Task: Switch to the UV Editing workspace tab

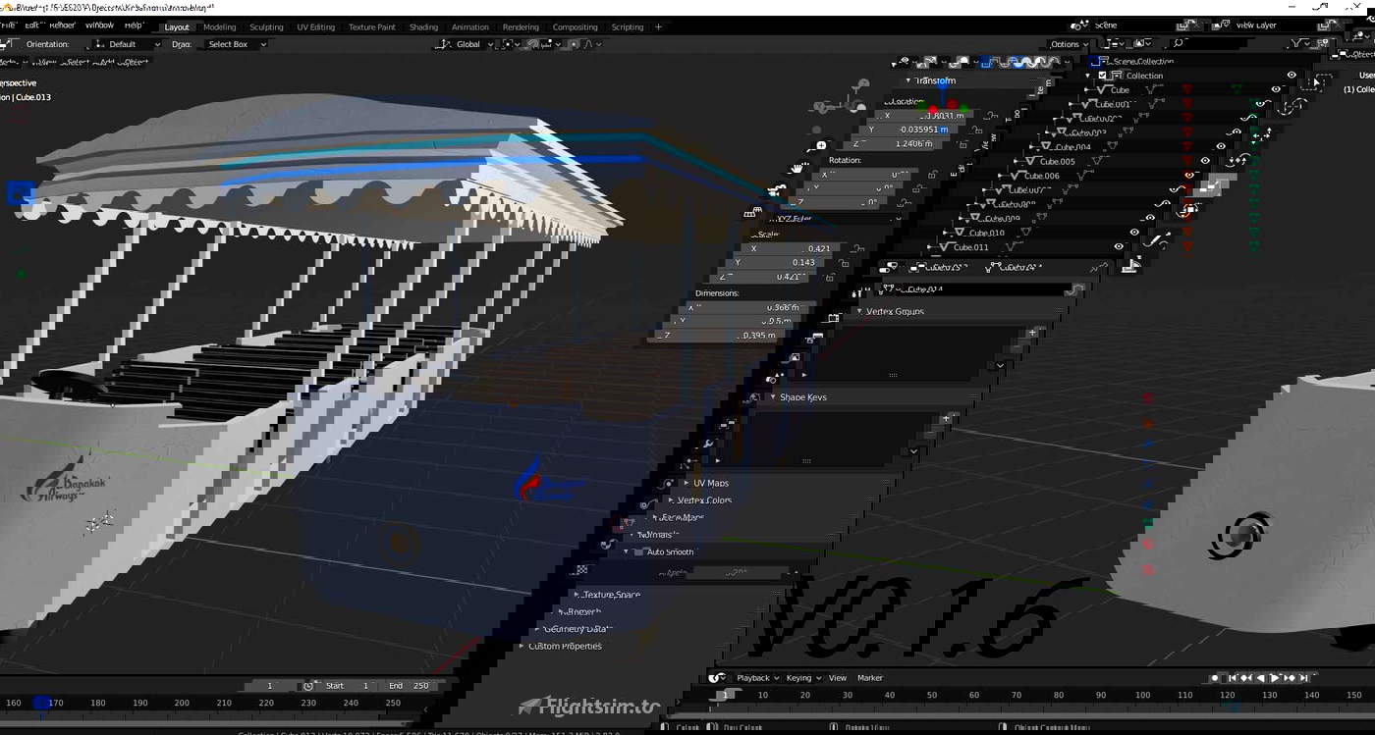Action: (316, 27)
